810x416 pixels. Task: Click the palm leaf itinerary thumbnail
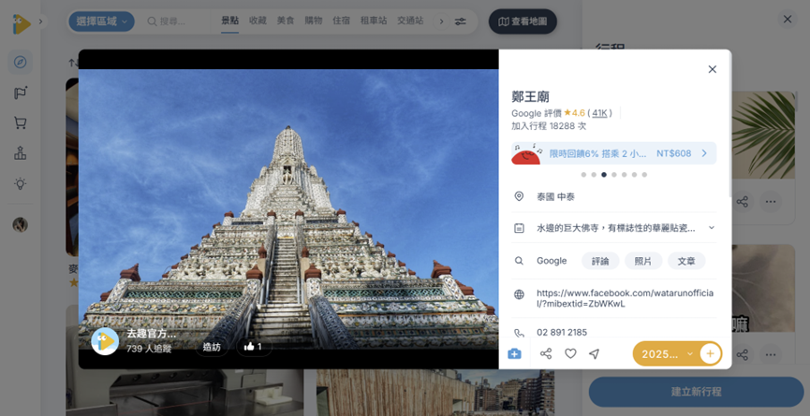(x=763, y=136)
